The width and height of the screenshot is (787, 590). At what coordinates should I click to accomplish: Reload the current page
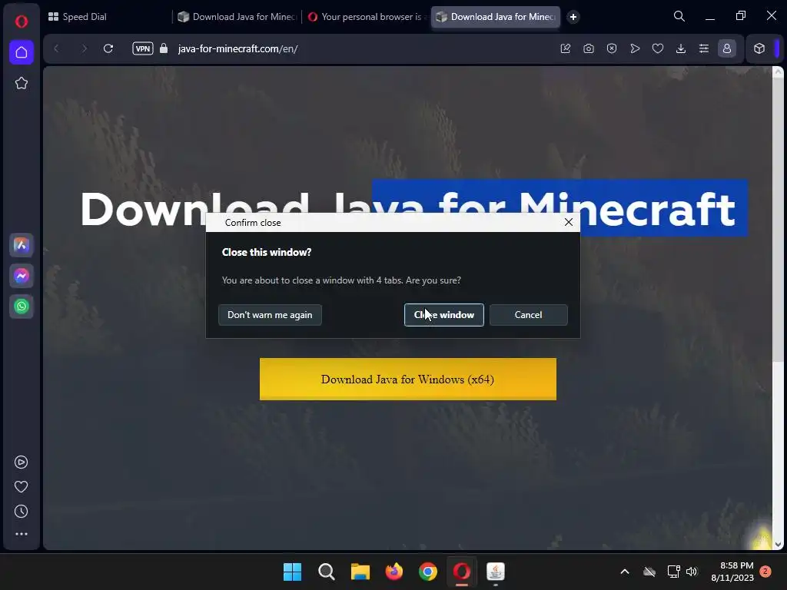[108, 48]
